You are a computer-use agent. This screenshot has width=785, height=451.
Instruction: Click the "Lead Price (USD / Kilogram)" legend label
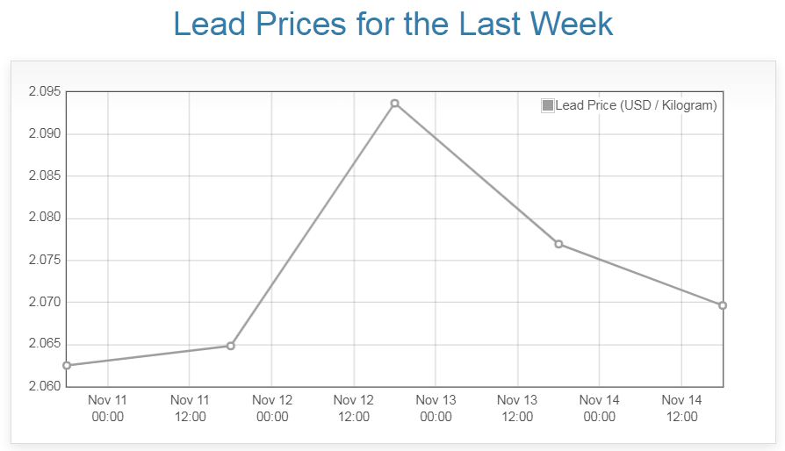pos(636,105)
